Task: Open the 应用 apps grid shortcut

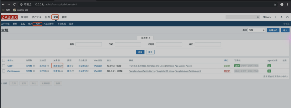Action: 6,10
